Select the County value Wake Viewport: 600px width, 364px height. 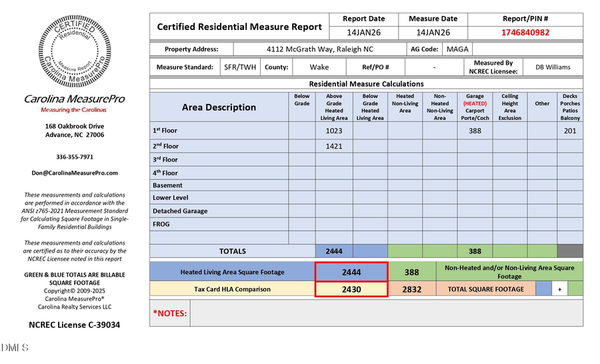tap(319, 67)
